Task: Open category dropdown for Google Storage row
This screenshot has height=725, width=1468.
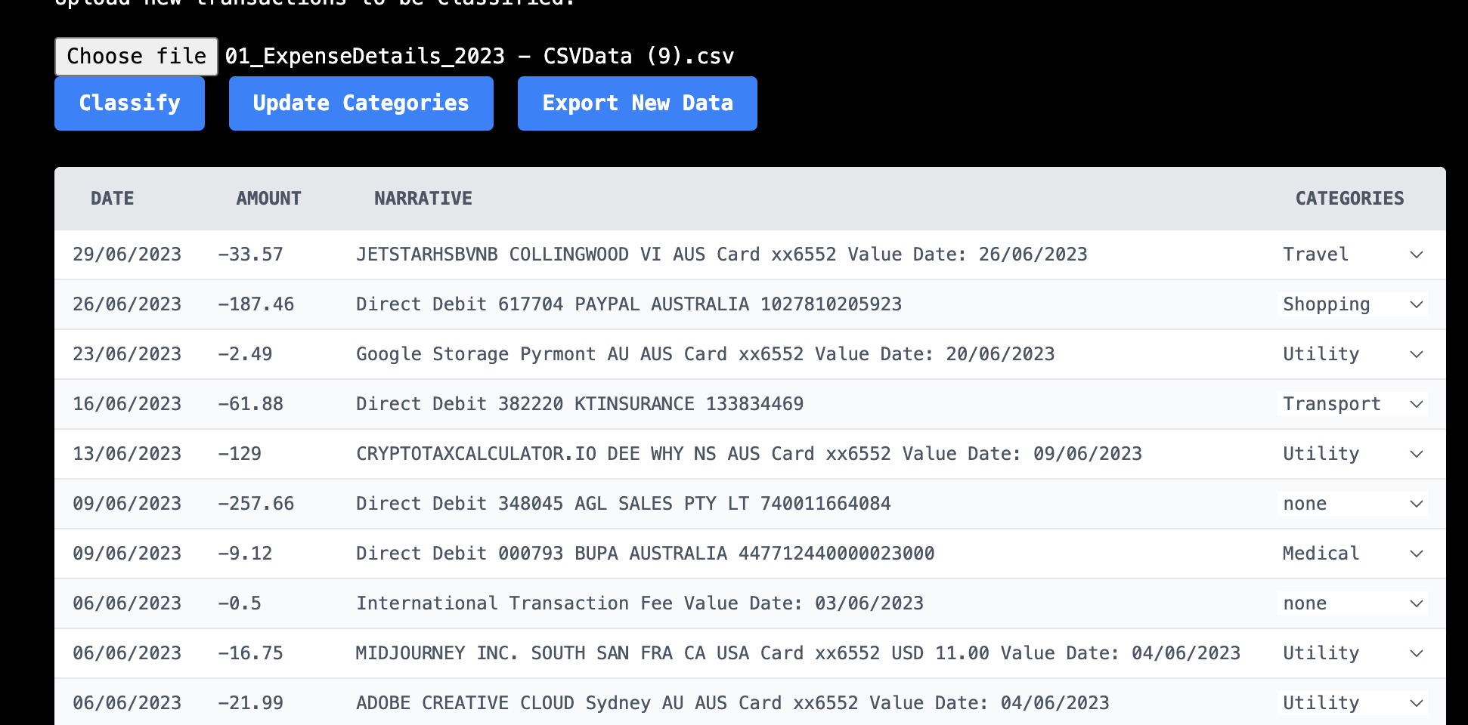Action: [x=1352, y=354]
